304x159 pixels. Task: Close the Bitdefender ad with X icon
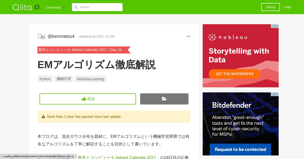tap(277, 94)
